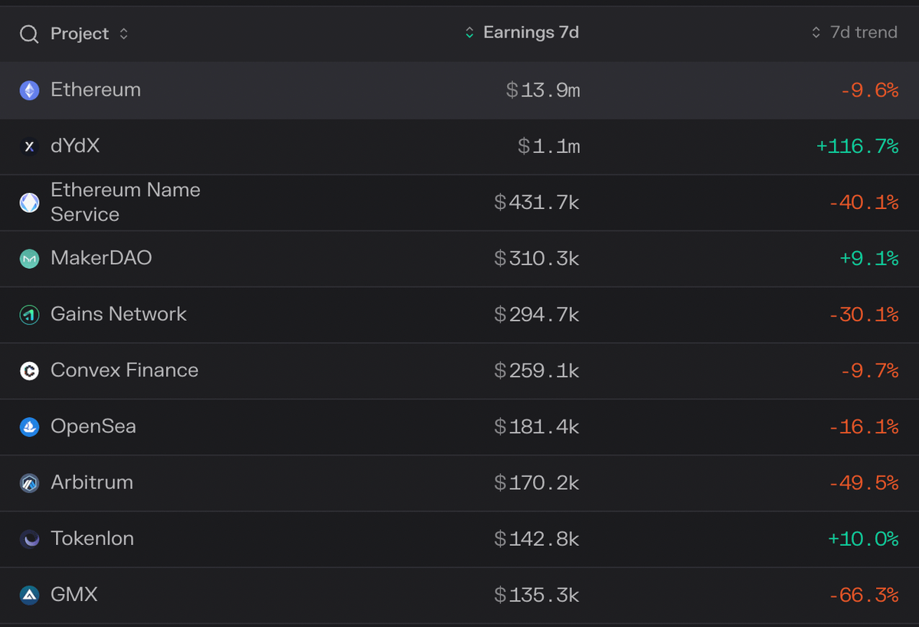
Task: Click the MakerDAO logo icon
Action: point(29,259)
